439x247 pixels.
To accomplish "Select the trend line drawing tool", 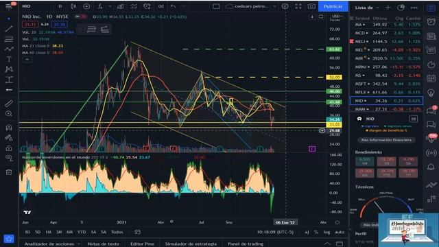I will tap(9, 28).
